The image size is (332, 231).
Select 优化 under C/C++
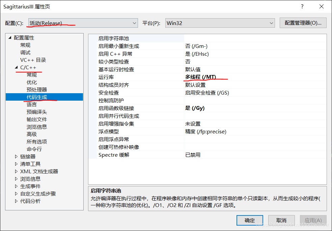tap(32, 82)
